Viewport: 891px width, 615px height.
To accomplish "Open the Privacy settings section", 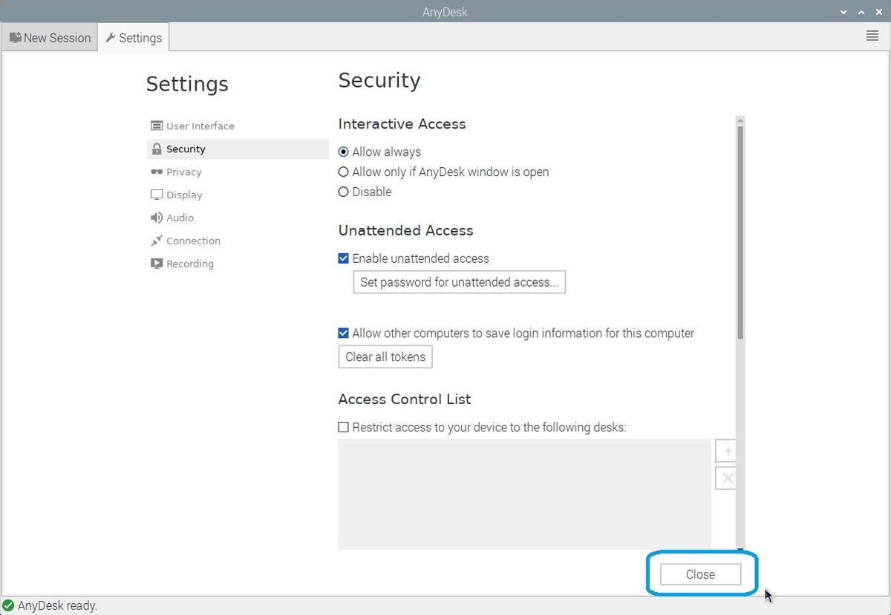I will [238, 172].
